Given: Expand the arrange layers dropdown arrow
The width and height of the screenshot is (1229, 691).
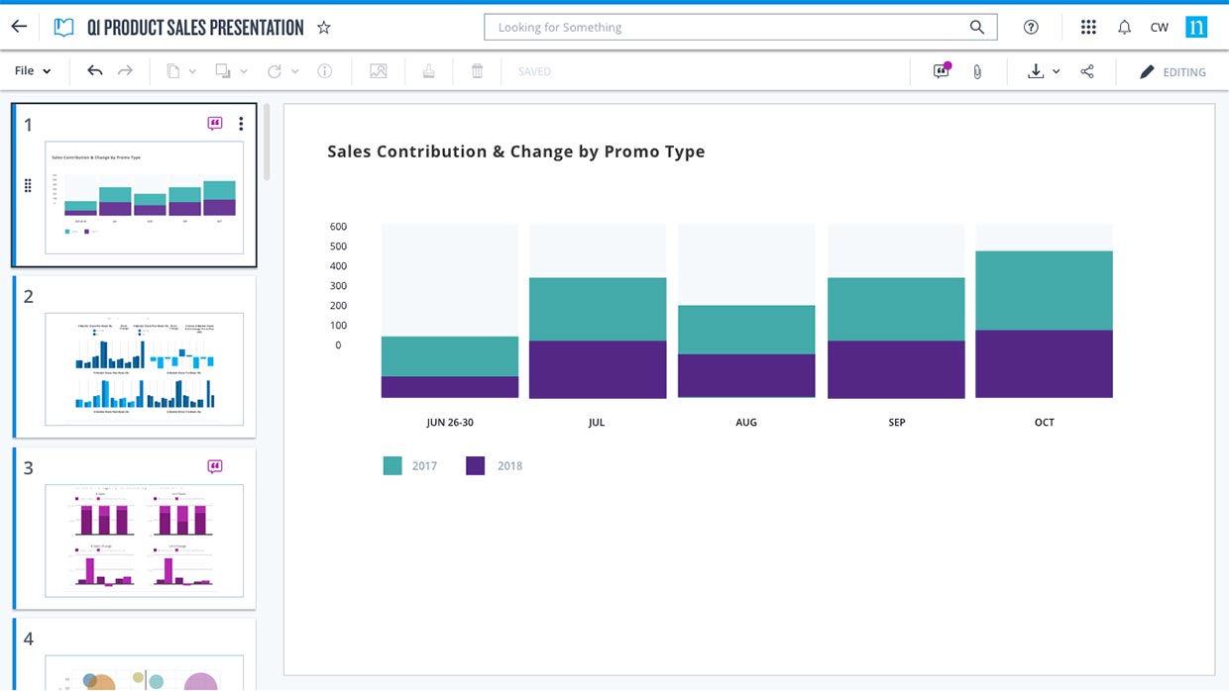Looking at the screenshot, I should (244, 71).
